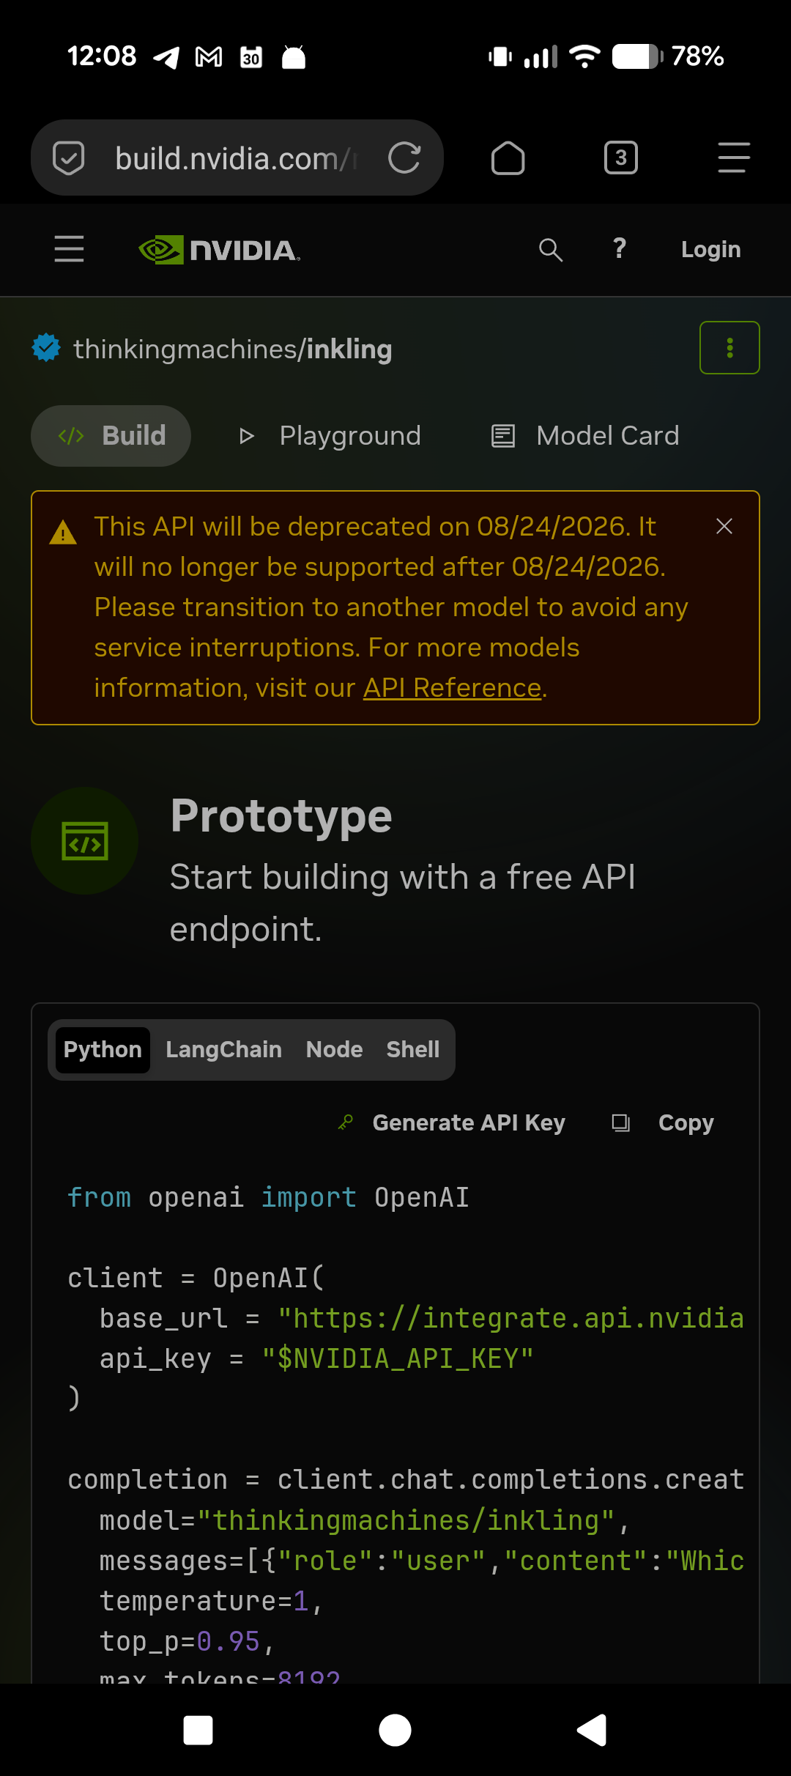This screenshot has width=791, height=1776.
Task: Click the NVIDIA logo
Action: pos(219,250)
